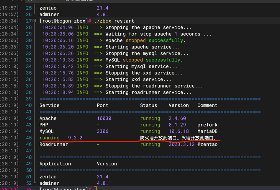Click the "Apache" service name on line 42
The height and width of the screenshot is (190, 280).
pos(48,119)
